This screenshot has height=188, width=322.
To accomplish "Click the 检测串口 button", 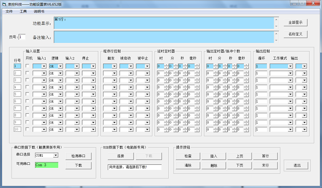I will click(x=78, y=156).
